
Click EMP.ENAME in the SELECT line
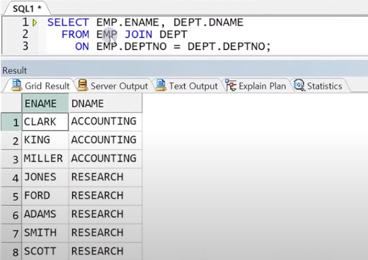point(128,22)
